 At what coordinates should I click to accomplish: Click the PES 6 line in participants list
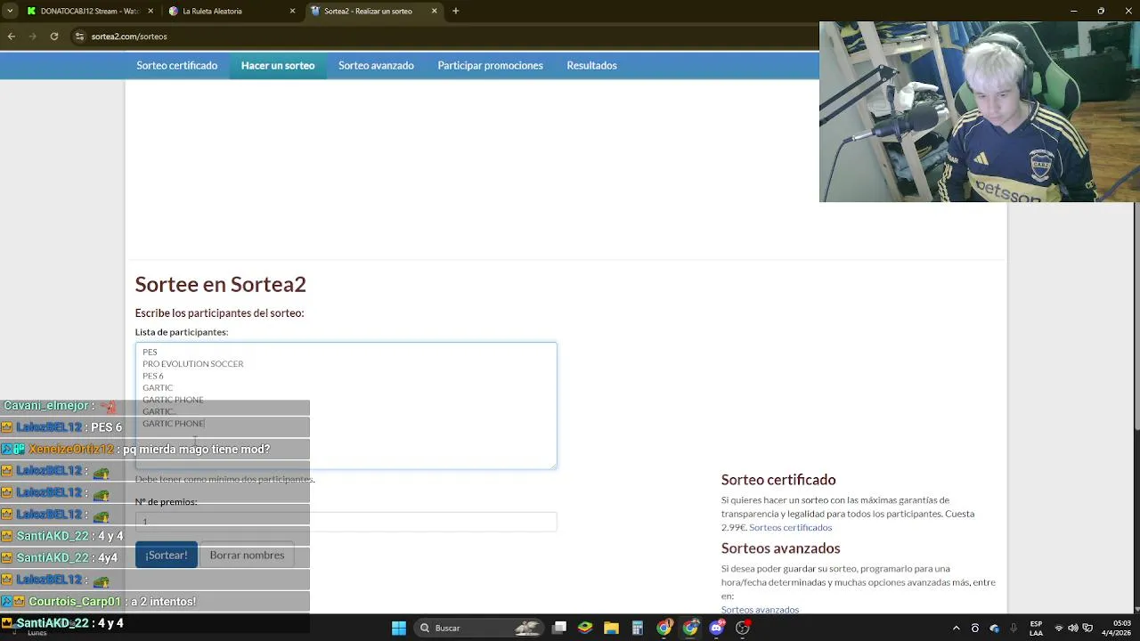pyautogui.click(x=152, y=376)
